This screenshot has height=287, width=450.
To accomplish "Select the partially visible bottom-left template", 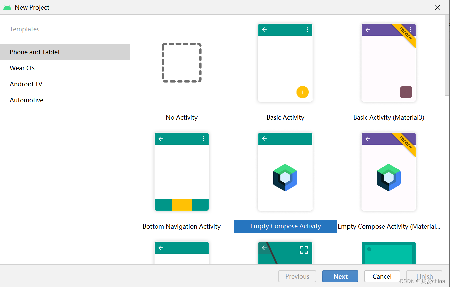I will pos(182,253).
